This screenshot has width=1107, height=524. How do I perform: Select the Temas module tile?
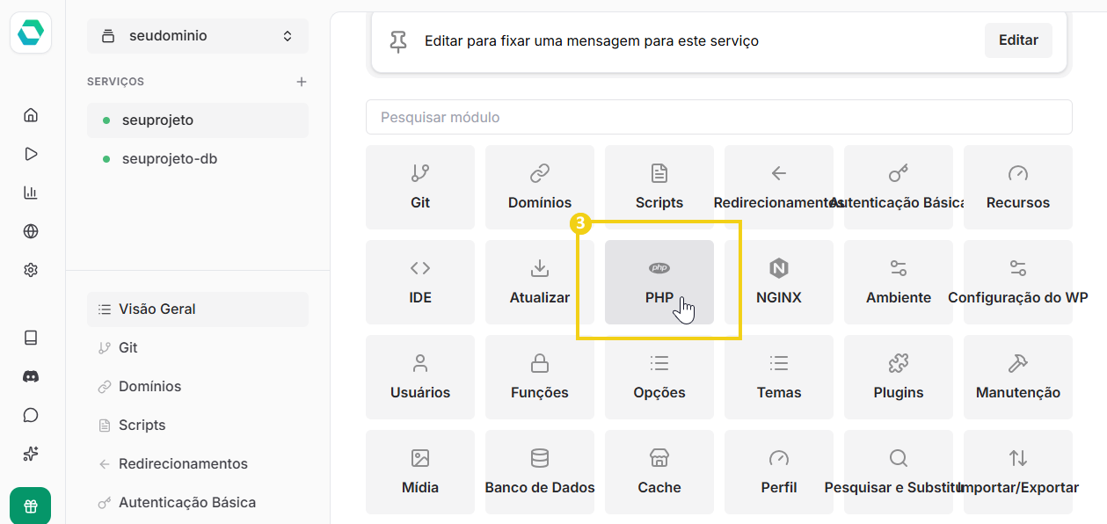778,376
